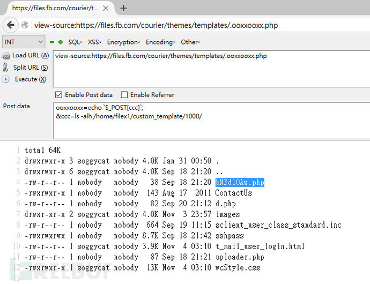370x284 pixels.
Task: Click Execute (X) button
Action: point(31,79)
